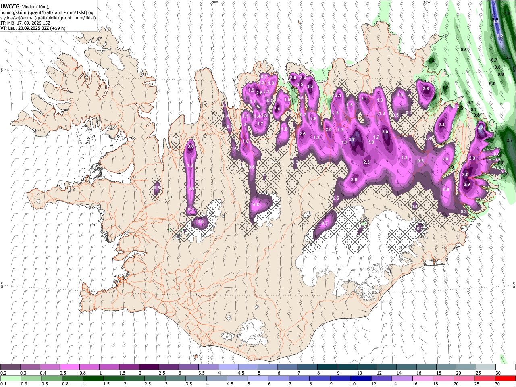
Task: Pick the bright red swatch labeled 30 in rain legend
Action: tap(505, 378)
